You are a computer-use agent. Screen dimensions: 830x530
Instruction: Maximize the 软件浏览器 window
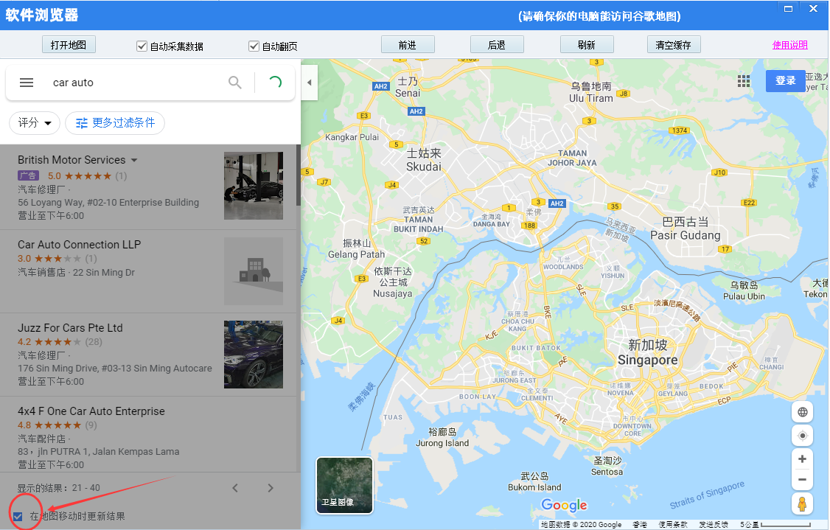788,8
